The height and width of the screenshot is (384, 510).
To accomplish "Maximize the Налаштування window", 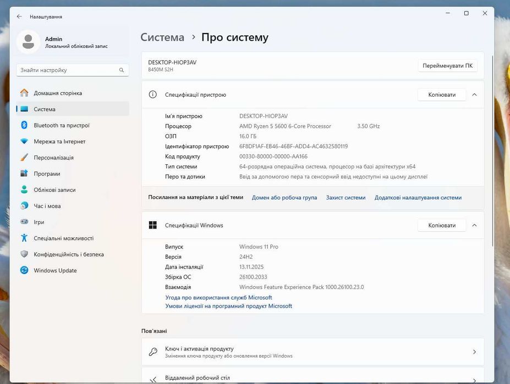I will tap(466, 13).
